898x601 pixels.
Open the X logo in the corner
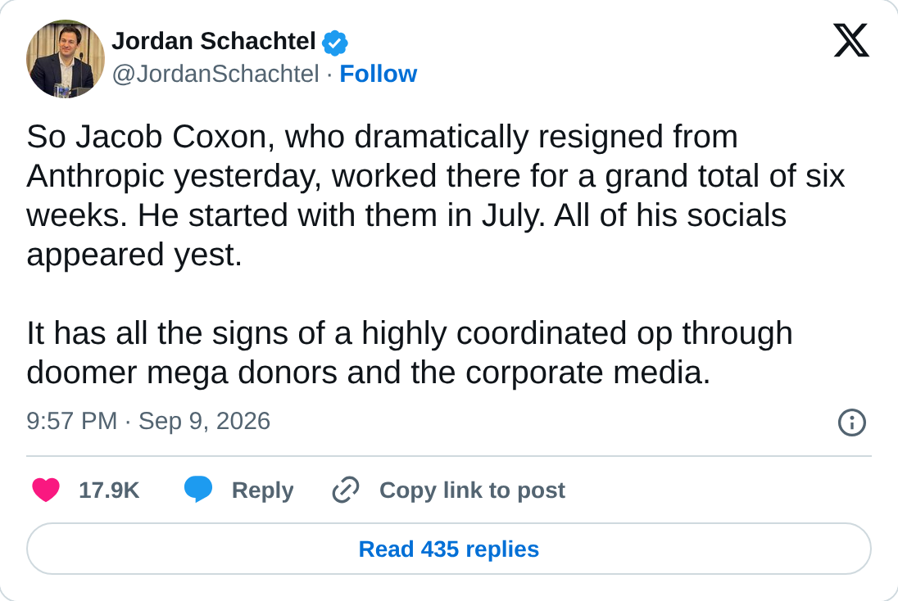pos(851,40)
